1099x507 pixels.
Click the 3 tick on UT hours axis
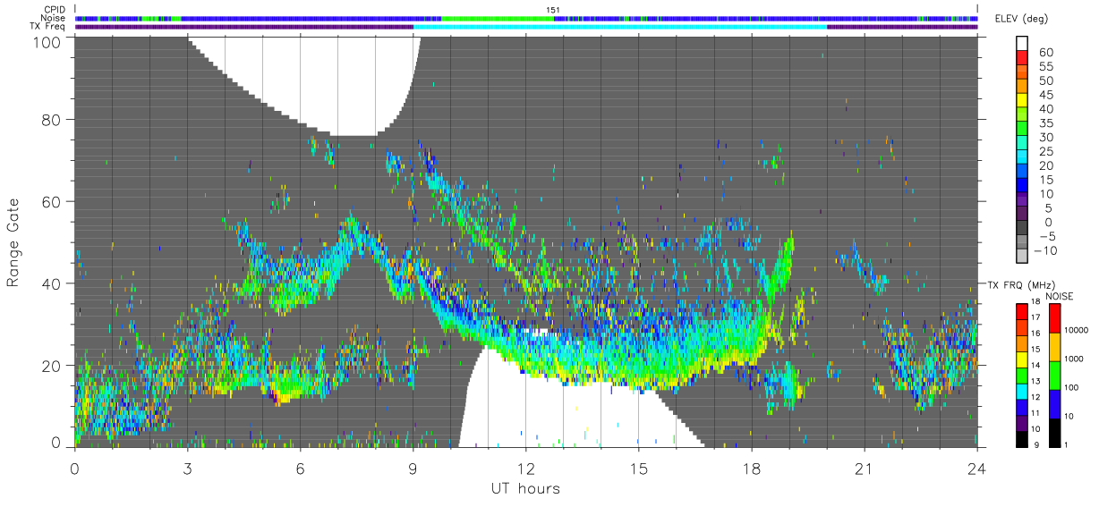188,467
